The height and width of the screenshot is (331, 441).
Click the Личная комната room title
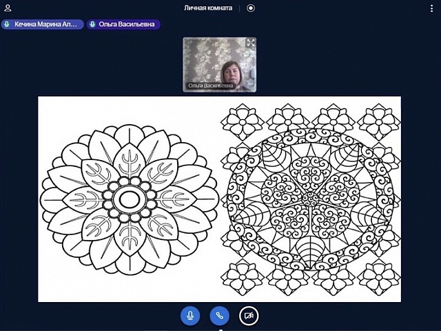point(208,8)
